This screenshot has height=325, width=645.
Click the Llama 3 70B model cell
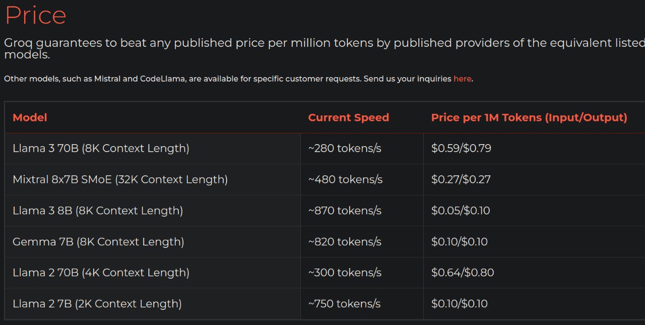[101, 148]
